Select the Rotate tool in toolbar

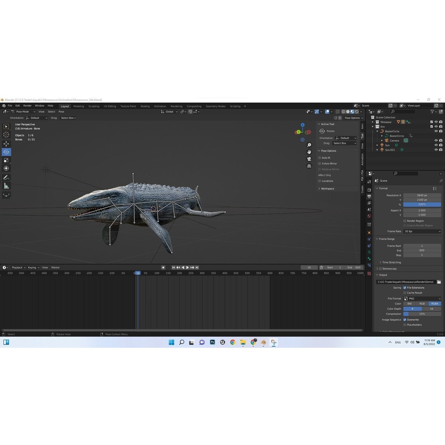[x=6, y=152]
